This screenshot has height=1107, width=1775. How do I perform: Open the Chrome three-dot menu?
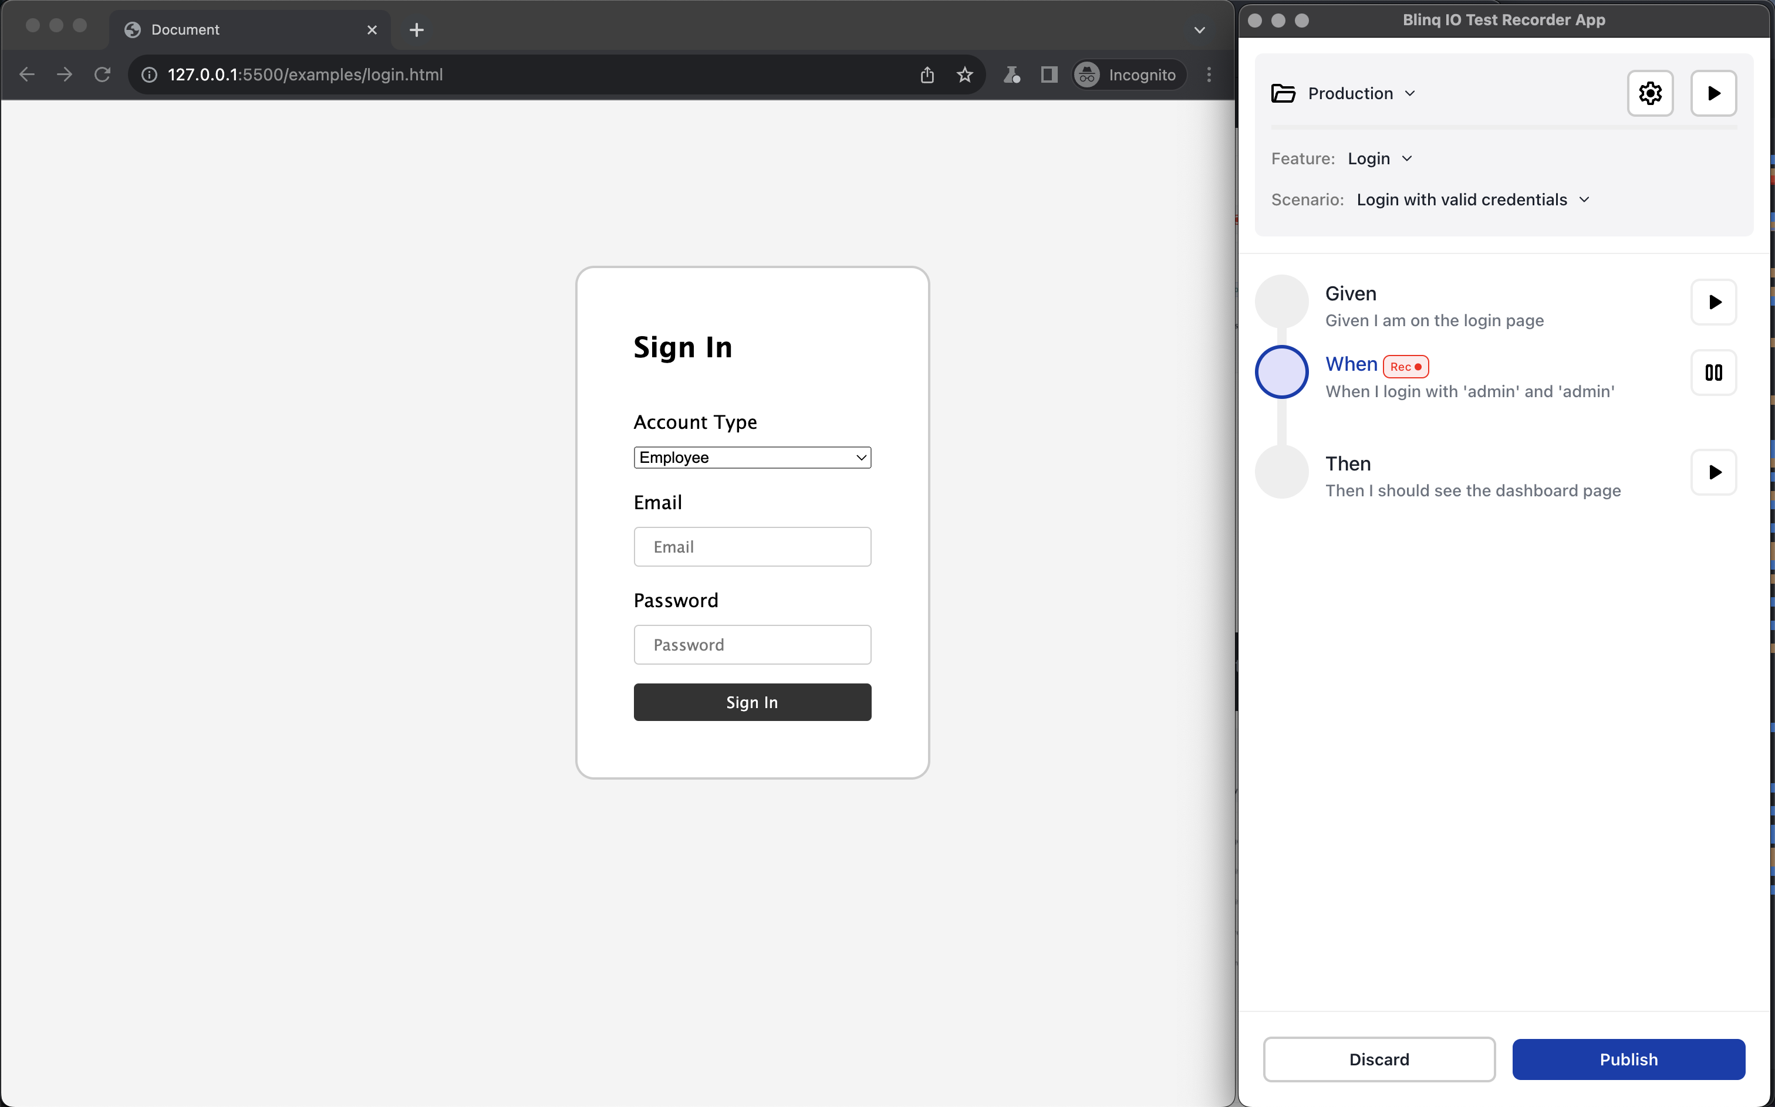tap(1209, 75)
